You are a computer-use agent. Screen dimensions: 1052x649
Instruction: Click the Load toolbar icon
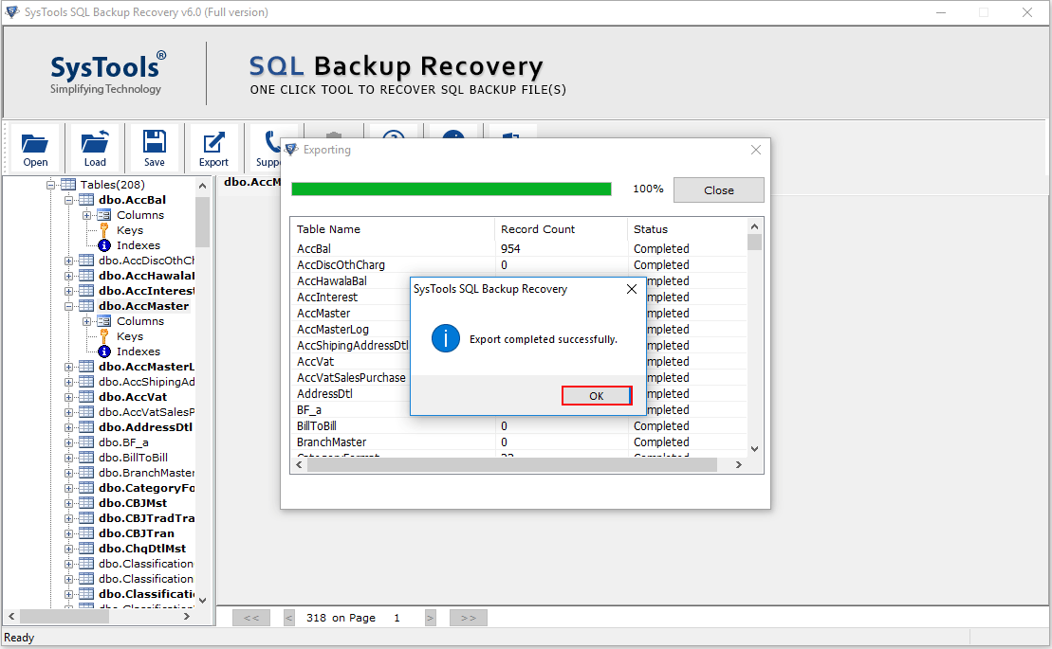click(x=95, y=148)
